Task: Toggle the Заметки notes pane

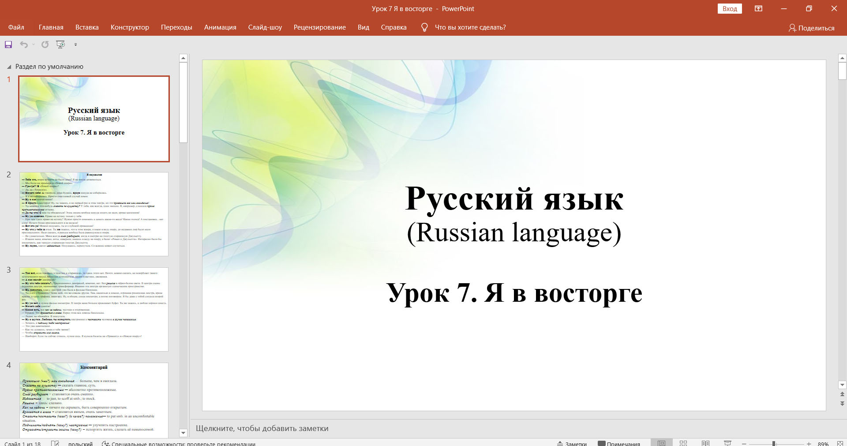Action: [x=572, y=444]
